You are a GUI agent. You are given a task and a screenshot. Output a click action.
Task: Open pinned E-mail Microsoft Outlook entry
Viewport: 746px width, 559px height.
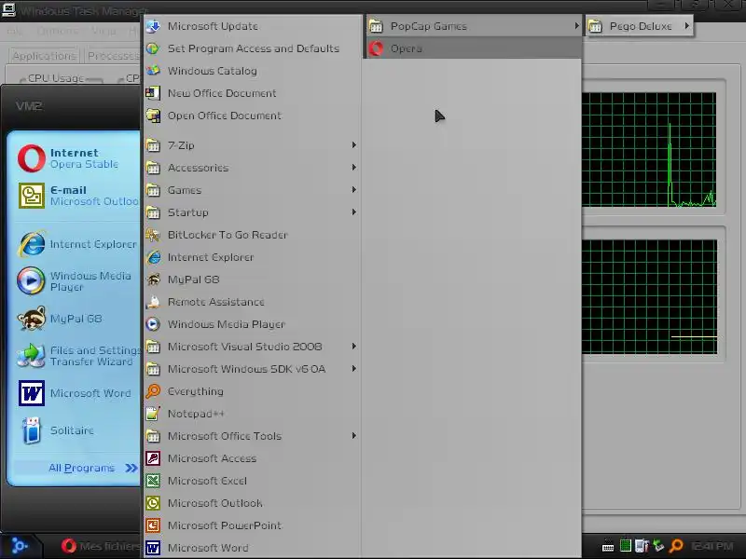pyautogui.click(x=76, y=196)
